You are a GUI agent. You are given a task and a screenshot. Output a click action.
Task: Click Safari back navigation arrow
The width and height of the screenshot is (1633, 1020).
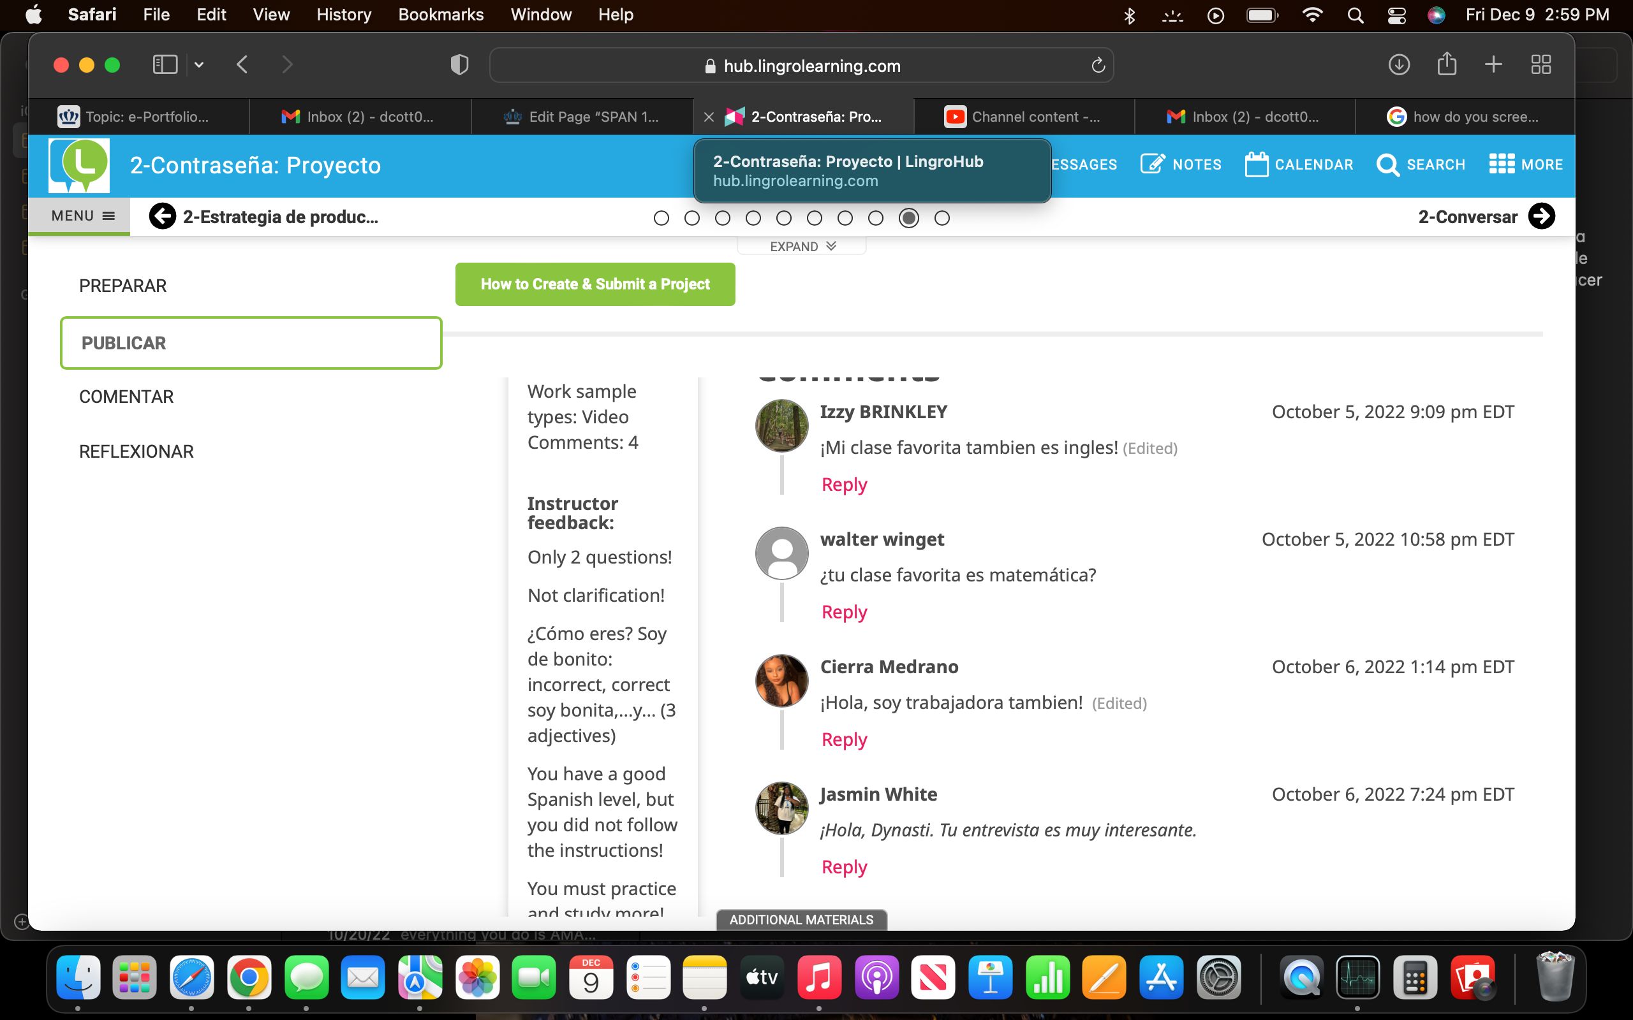click(243, 65)
